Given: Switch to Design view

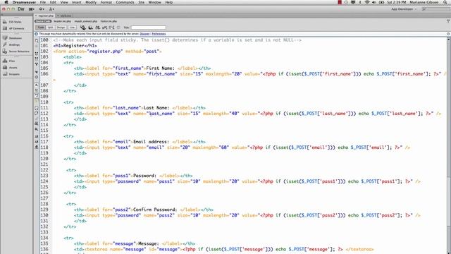Looking at the screenshot, I should point(61,28).
